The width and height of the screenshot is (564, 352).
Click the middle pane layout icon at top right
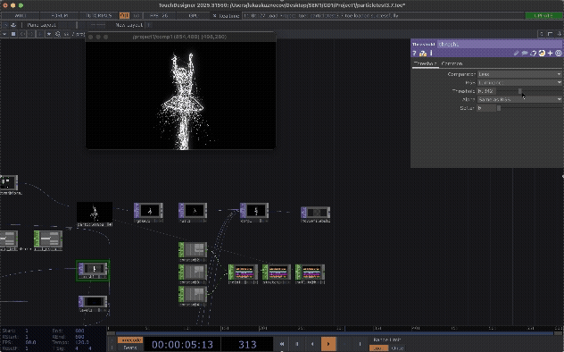pos(550,34)
